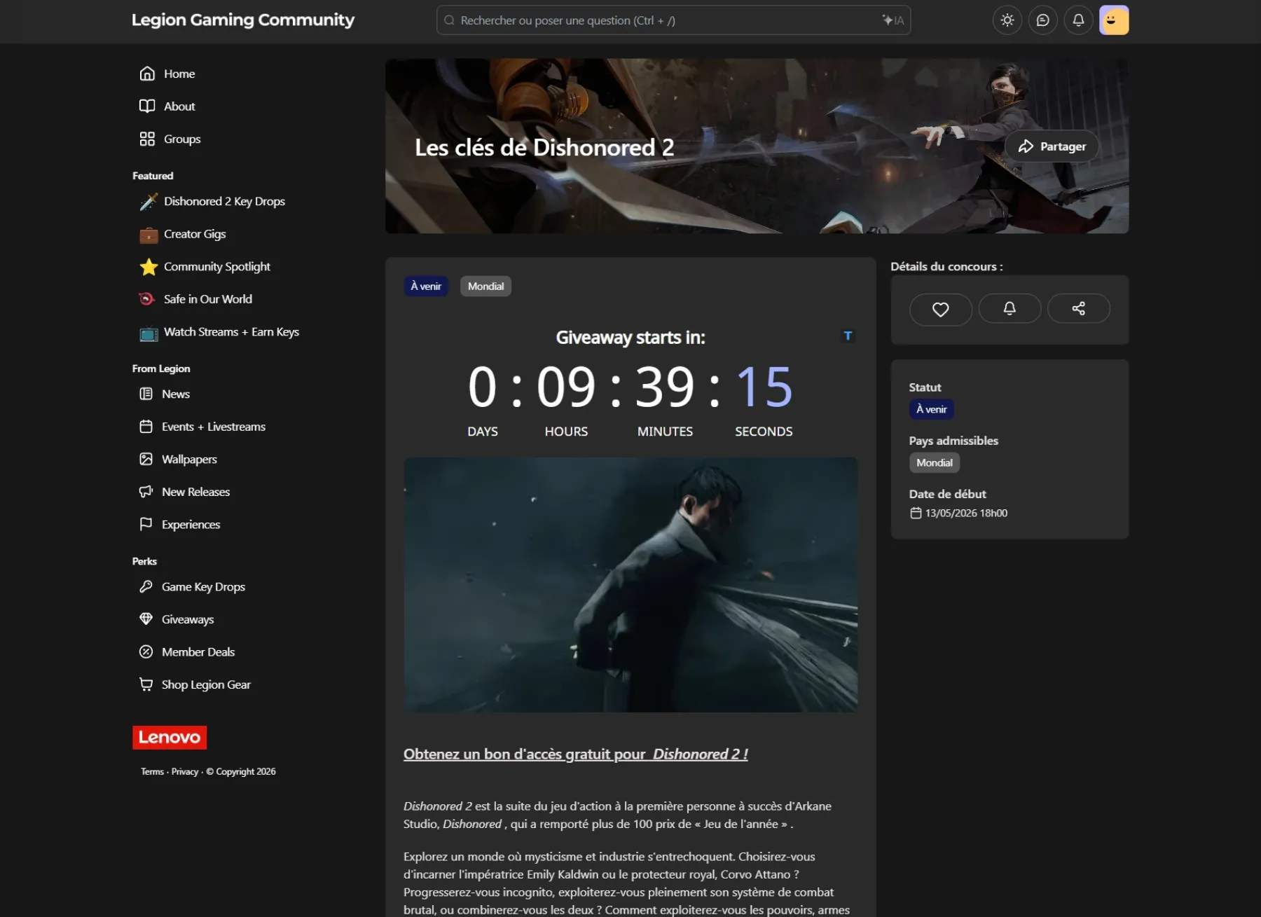This screenshot has width=1261, height=917.
Task: Click the Mondial tag under Pays admissibles
Action: point(935,462)
